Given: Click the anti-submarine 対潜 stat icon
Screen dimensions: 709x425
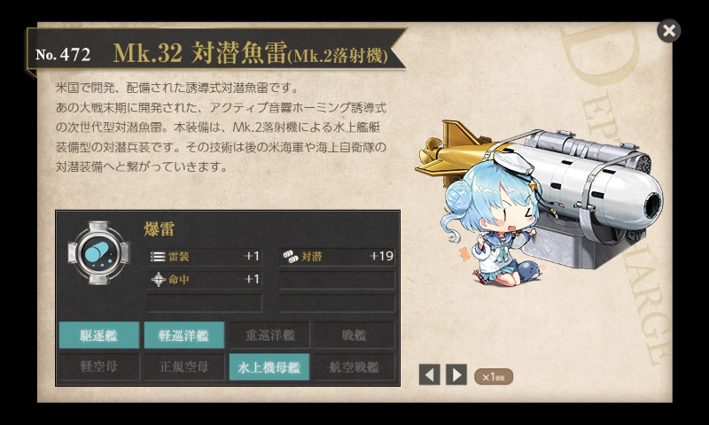Looking at the screenshot, I should point(291,257).
